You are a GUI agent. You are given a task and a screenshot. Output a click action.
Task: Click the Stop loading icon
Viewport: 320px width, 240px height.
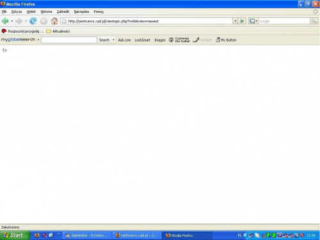coord(44,21)
